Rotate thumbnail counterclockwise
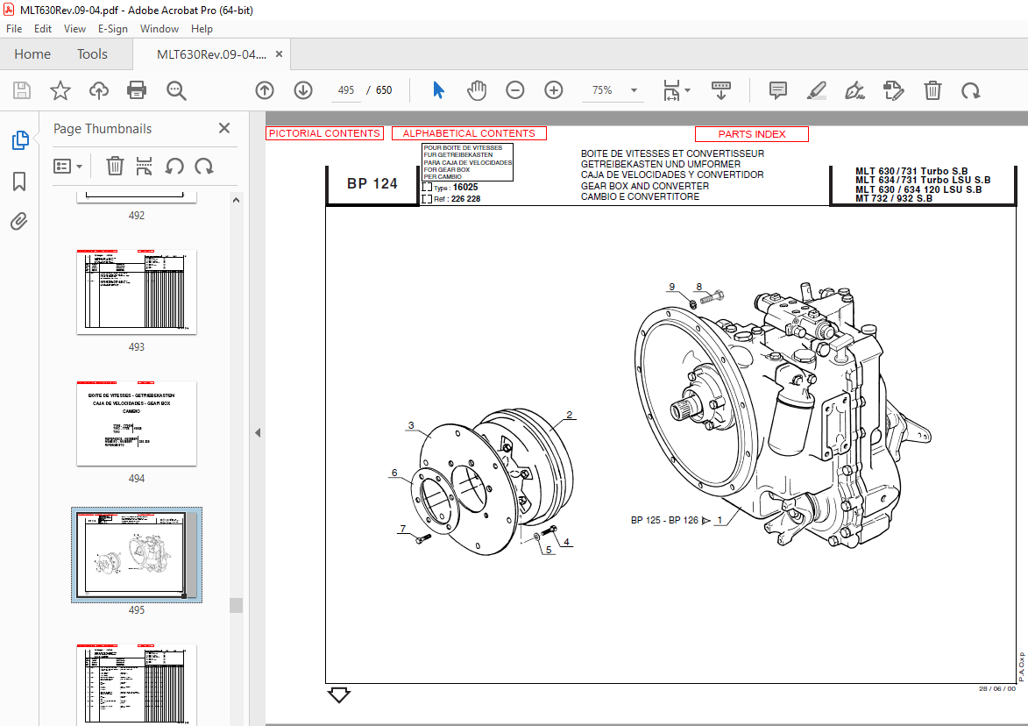Image resolution: width=1028 pixels, height=726 pixels. tap(174, 166)
